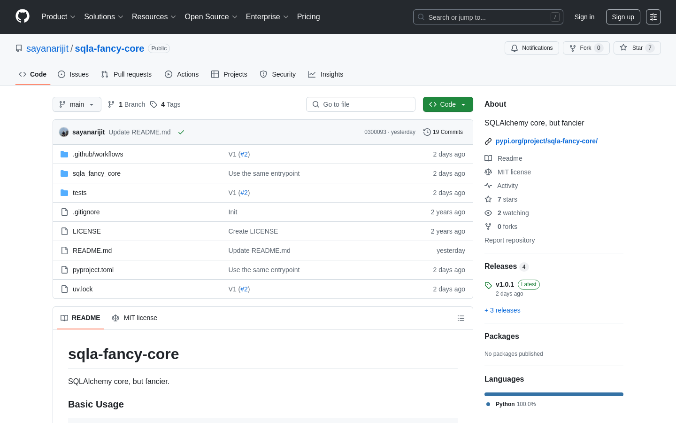Click the Go to file search field
This screenshot has width=676, height=423.
point(361,104)
